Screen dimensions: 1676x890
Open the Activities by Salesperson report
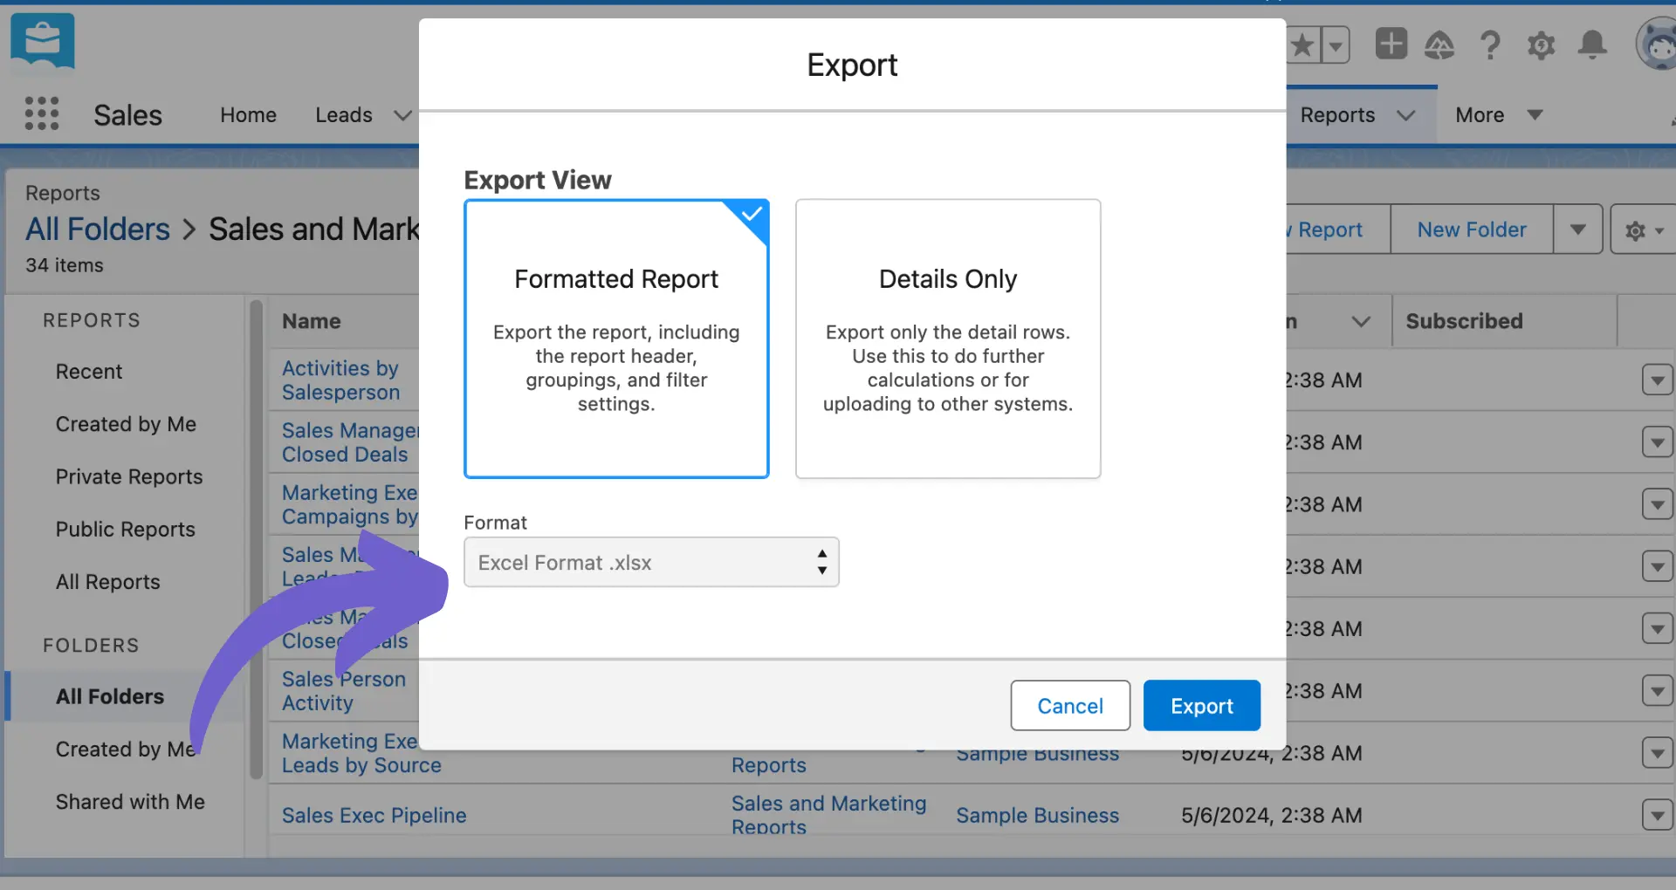pos(340,380)
